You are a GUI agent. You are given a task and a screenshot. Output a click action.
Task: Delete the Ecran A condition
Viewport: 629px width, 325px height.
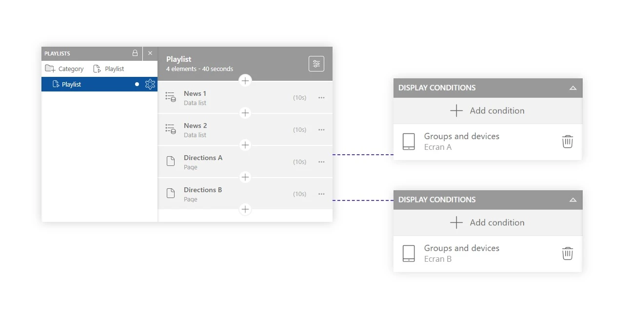pyautogui.click(x=567, y=142)
